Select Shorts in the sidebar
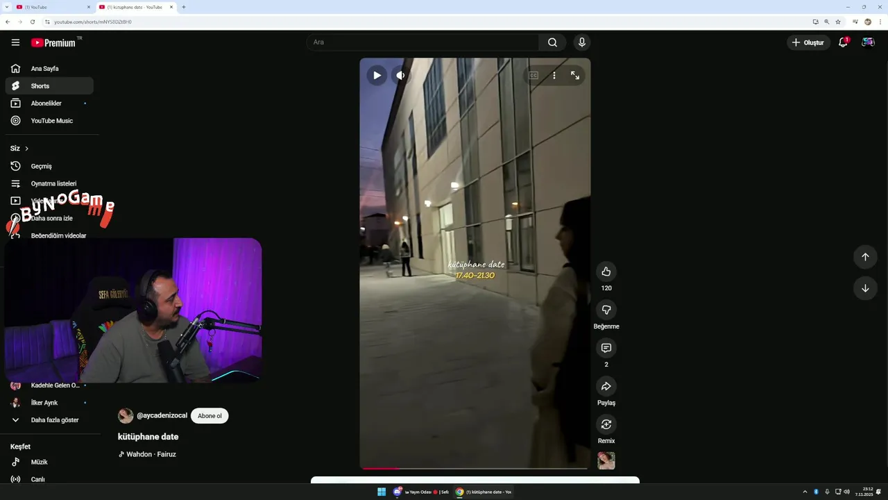 point(49,86)
